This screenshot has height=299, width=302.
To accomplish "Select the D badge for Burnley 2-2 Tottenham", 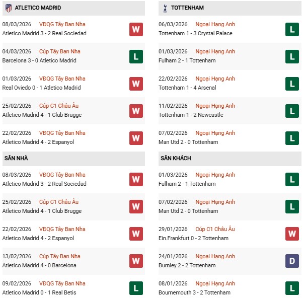I will click(x=292, y=261).
